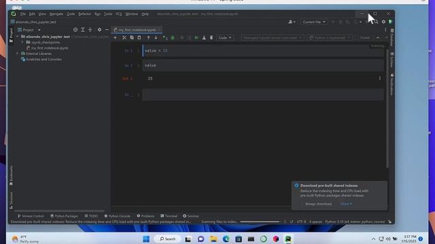
Task: Run all notebook cells
Action: coord(196,38)
